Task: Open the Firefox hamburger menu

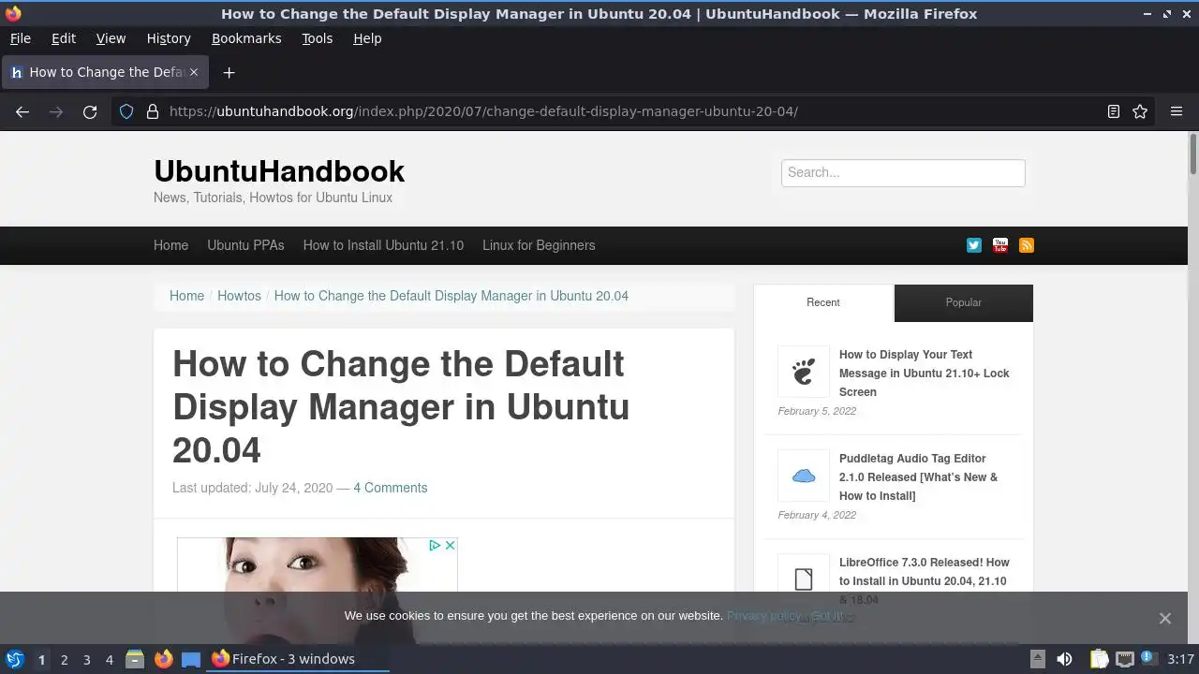Action: pos(1177,111)
